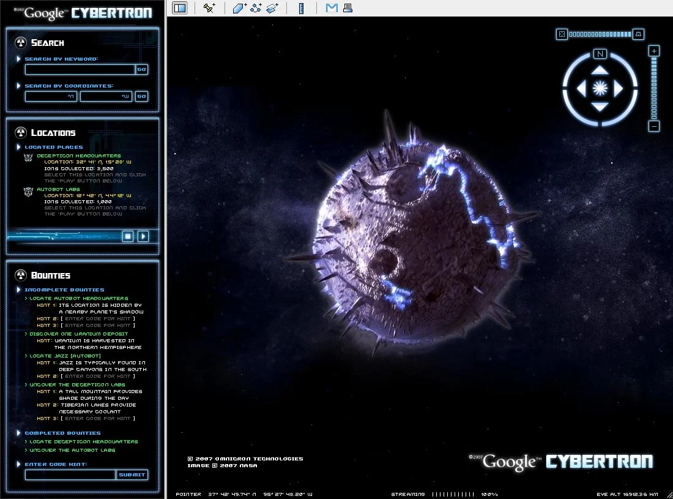This screenshot has height=499, width=673.
Task: Collapse the Located Places section
Action: click(18, 147)
